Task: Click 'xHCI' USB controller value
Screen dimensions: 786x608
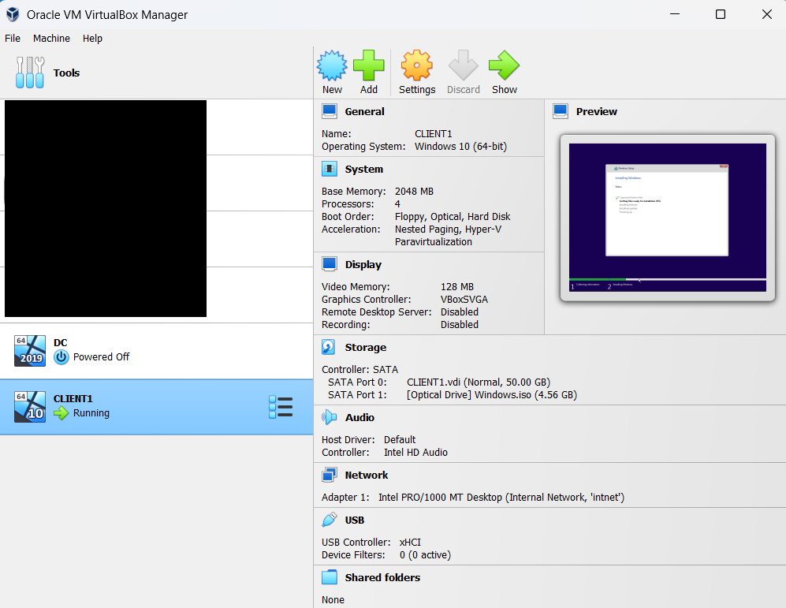Action: coord(410,543)
